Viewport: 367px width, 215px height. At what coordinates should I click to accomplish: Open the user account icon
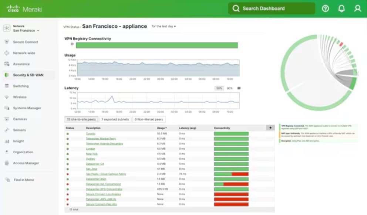[x=358, y=8]
